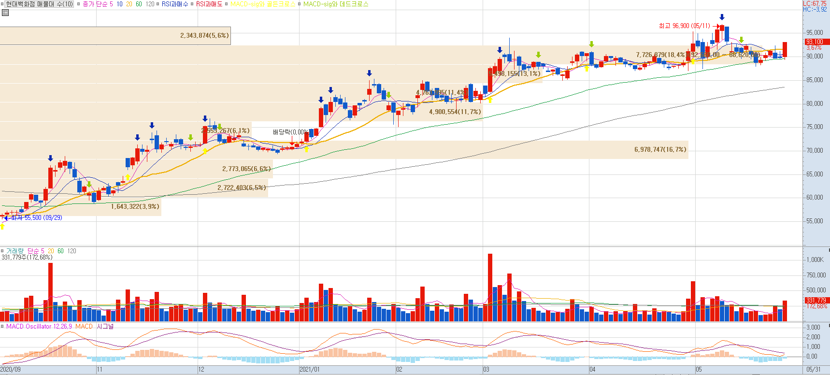Select the MACD-sig와 골든크로스 label
830x375 pixels.
[263, 4]
